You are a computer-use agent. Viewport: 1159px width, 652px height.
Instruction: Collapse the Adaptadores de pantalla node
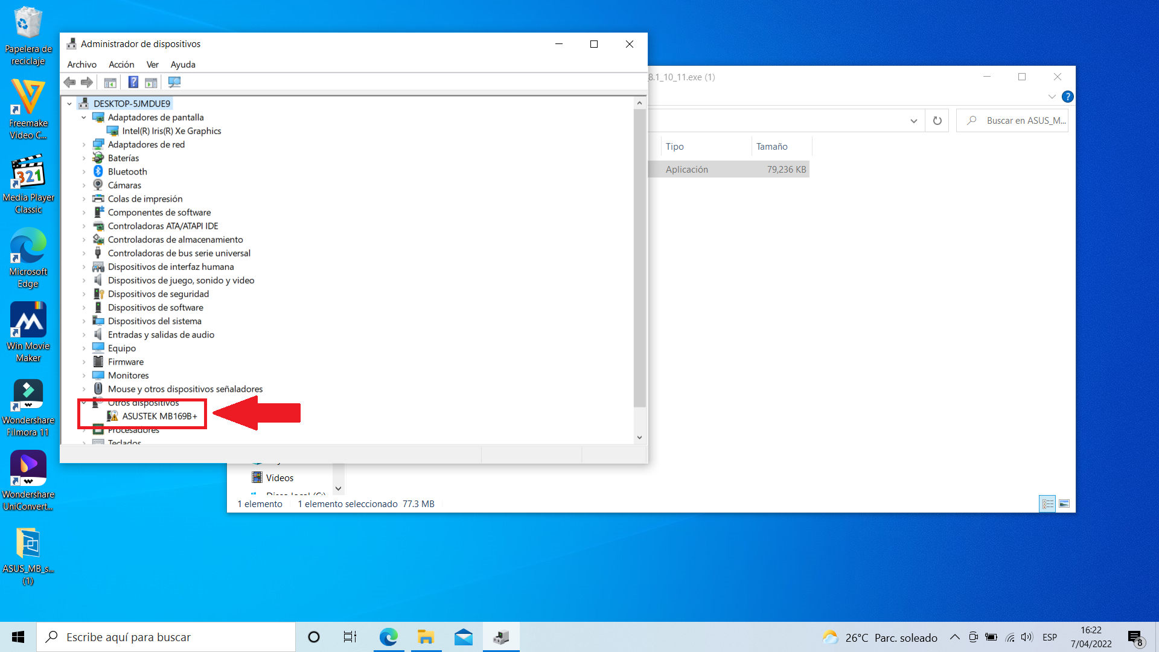pos(84,118)
